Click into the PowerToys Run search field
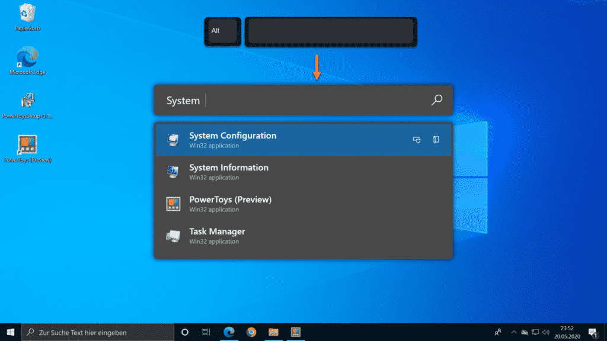The width and height of the screenshot is (607, 341). coord(303,100)
